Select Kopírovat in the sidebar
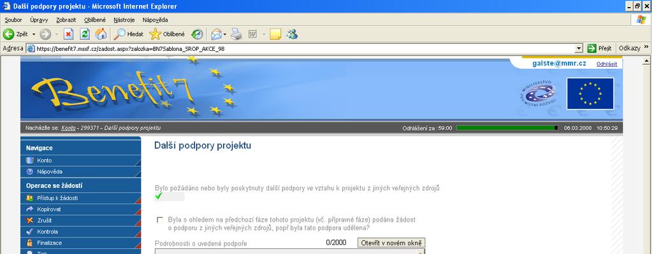The height and width of the screenshot is (254, 652). click(81, 209)
